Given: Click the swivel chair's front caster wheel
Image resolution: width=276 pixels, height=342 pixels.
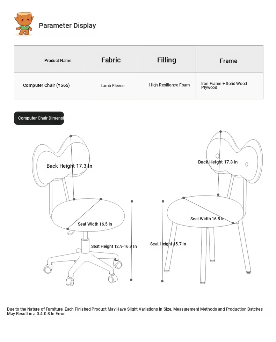Looking at the screenshot, I should 70,281.
